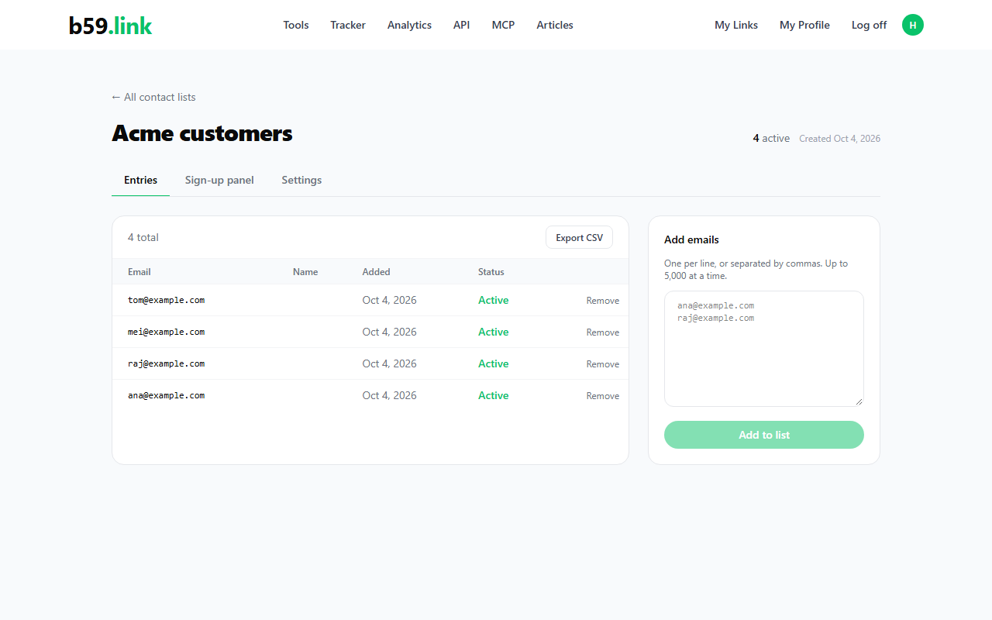Go to Tracker page

click(x=348, y=25)
